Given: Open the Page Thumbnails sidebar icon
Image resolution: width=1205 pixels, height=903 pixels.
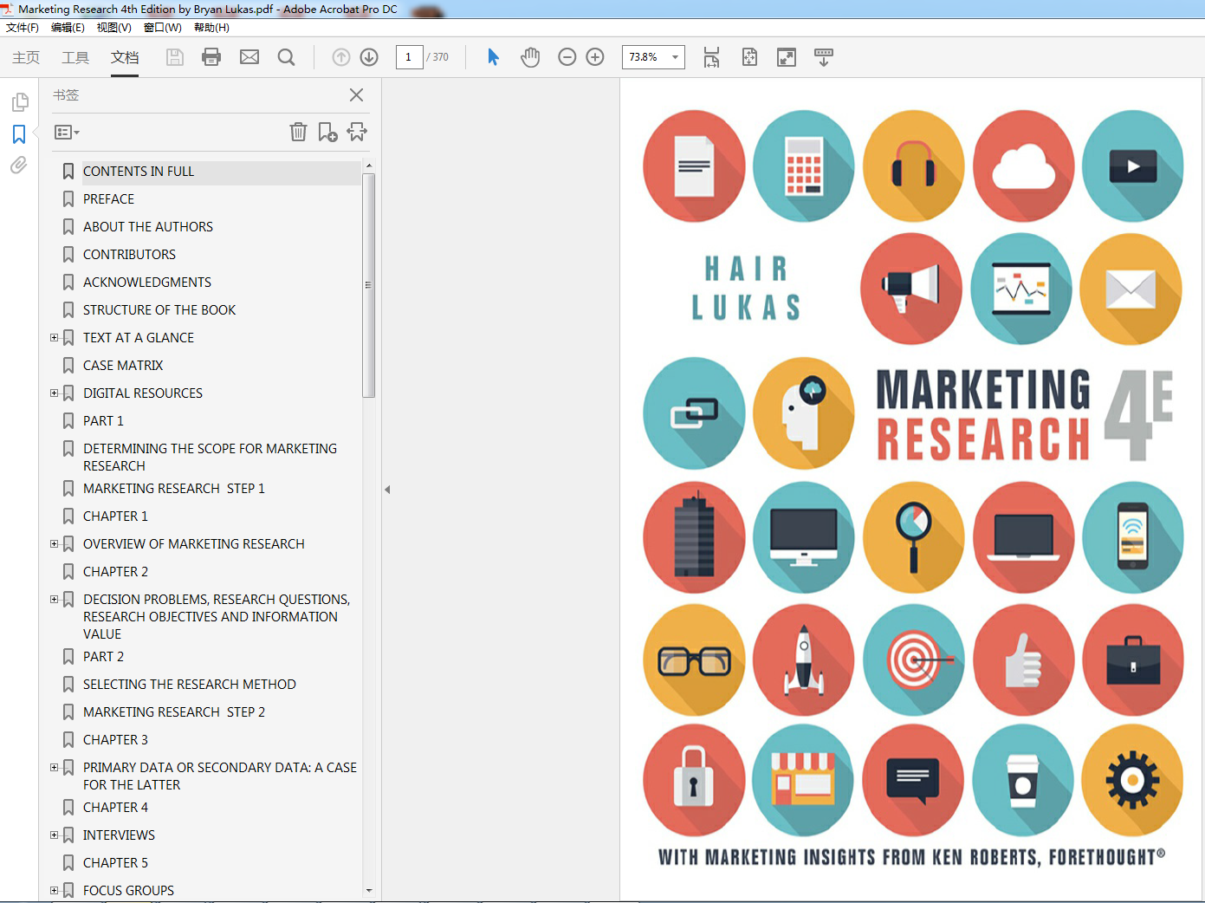Looking at the screenshot, I should [x=19, y=102].
